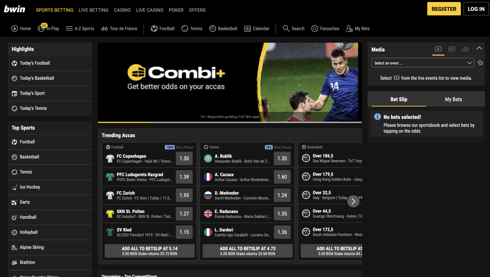This screenshot has height=277, width=490.
Task: Go to Live Betting tab
Action: point(93,10)
